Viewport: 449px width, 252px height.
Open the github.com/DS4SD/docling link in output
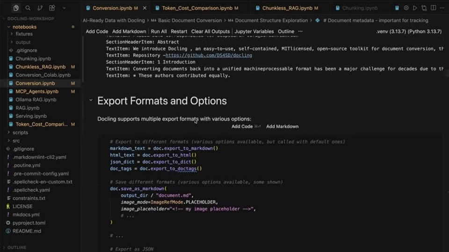tap(209, 55)
